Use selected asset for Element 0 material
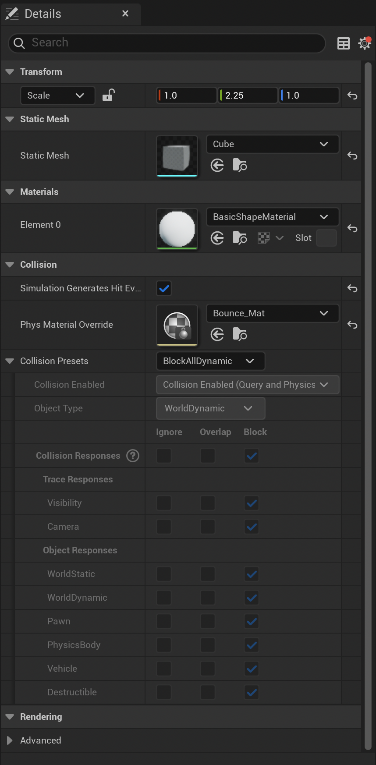Screen dimensions: 376x765 [217, 238]
